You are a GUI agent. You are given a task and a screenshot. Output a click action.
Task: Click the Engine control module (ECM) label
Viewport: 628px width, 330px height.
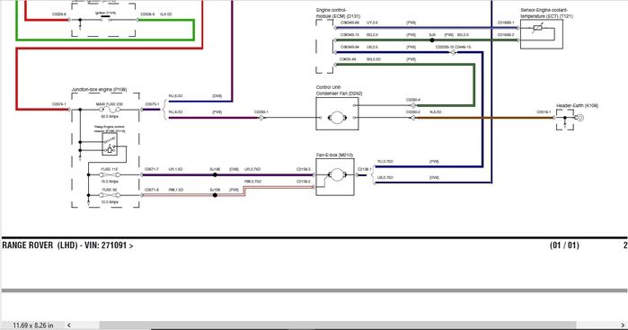coord(338,13)
